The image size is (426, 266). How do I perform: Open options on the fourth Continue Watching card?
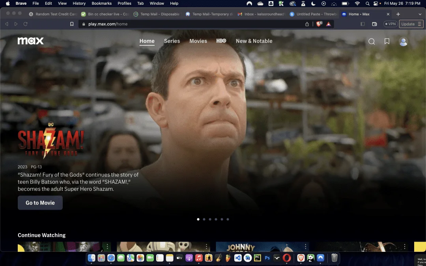tap(405, 246)
